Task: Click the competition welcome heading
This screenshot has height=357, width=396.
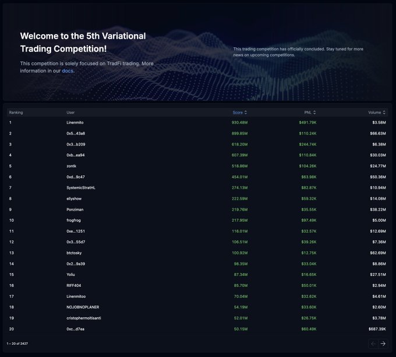Action: point(83,43)
